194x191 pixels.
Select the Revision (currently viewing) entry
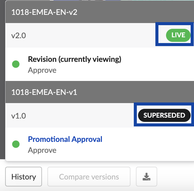[74, 59]
